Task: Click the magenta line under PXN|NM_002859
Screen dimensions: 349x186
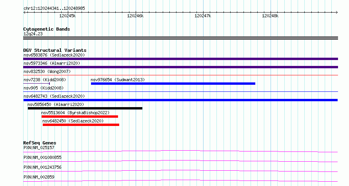Action: 180,181
